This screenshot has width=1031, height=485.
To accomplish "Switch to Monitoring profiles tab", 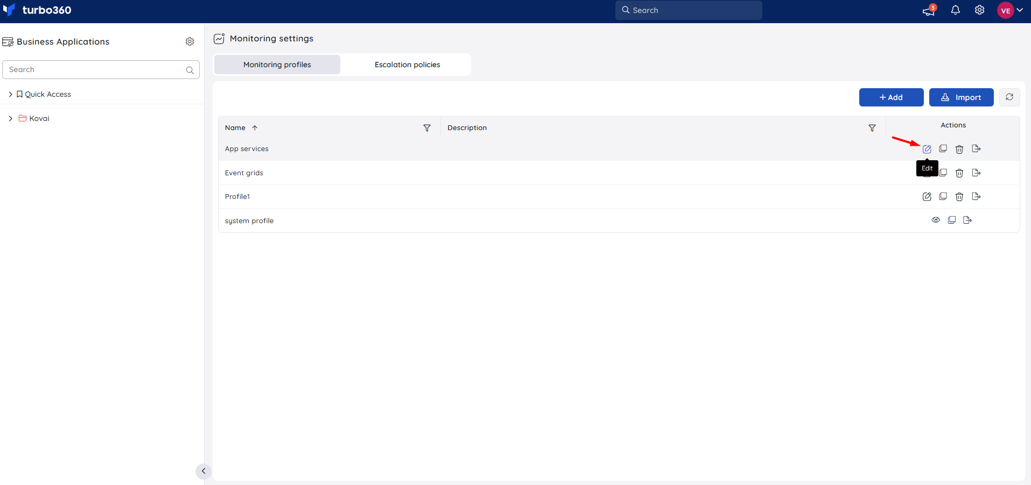I will click(x=277, y=65).
